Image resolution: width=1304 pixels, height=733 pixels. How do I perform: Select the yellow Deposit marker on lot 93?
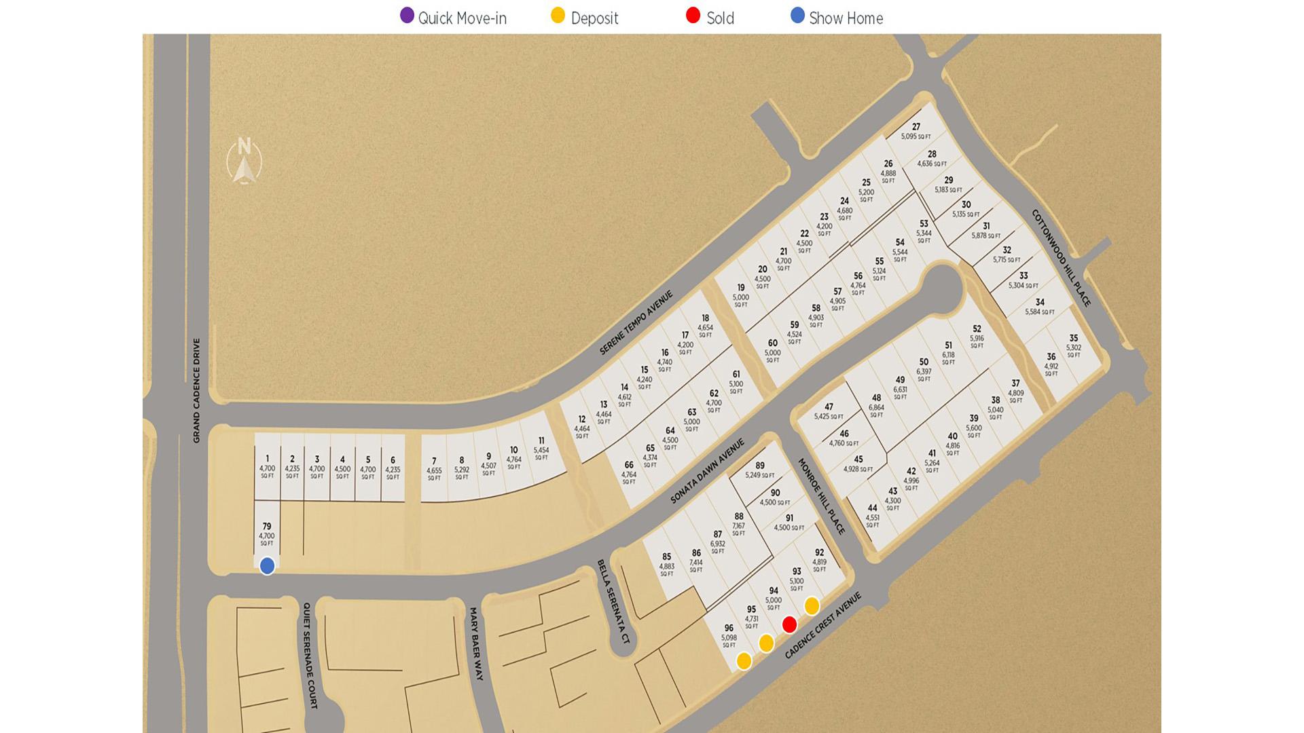coord(812,605)
